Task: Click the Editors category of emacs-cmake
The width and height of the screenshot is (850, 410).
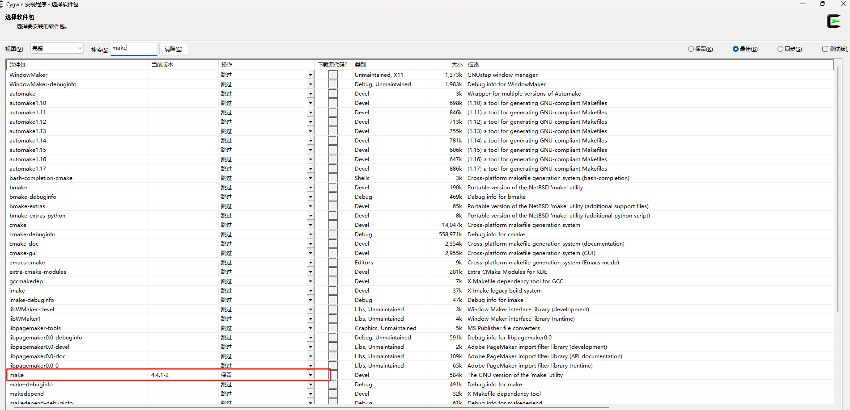Action: pyautogui.click(x=364, y=262)
